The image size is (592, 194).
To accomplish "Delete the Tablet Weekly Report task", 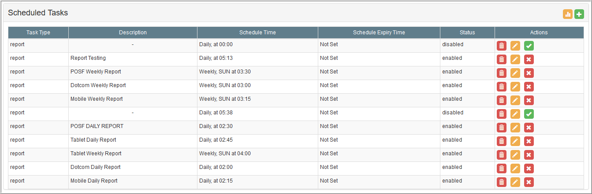I will tap(502, 155).
